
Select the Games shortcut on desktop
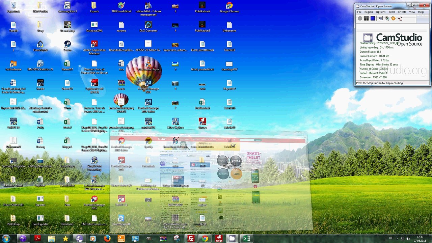202,124
